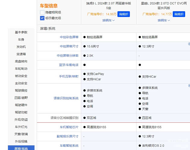Select 基本参数 in the sidebar
Viewport: 190px width, 150px height.
[x=21, y=32]
